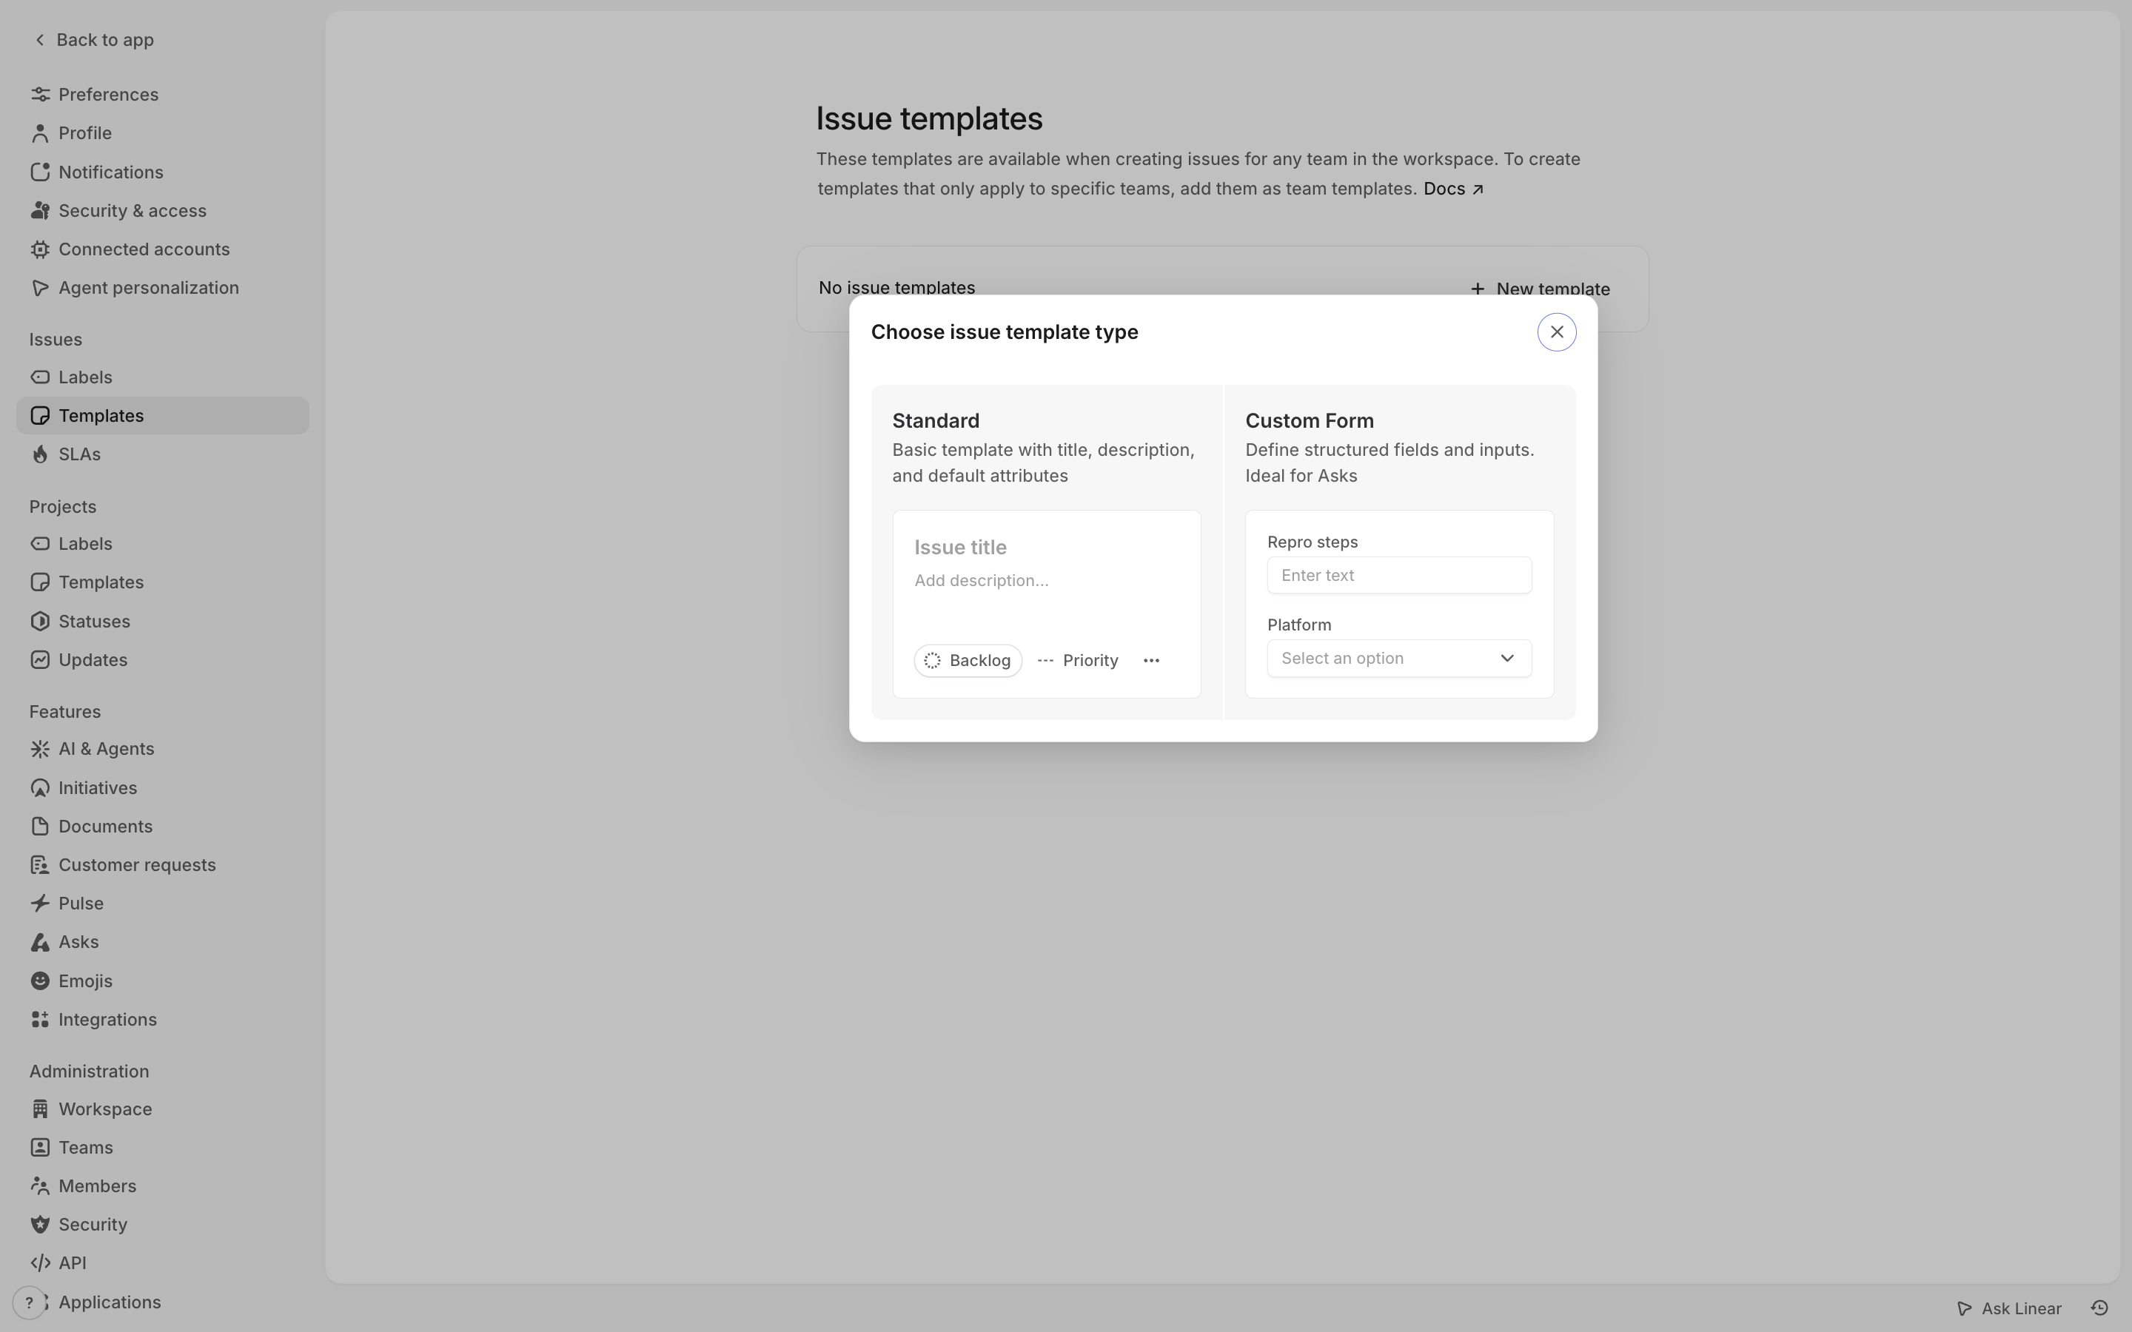Close the template type dialog
The image size is (2132, 1332).
tap(1556, 332)
